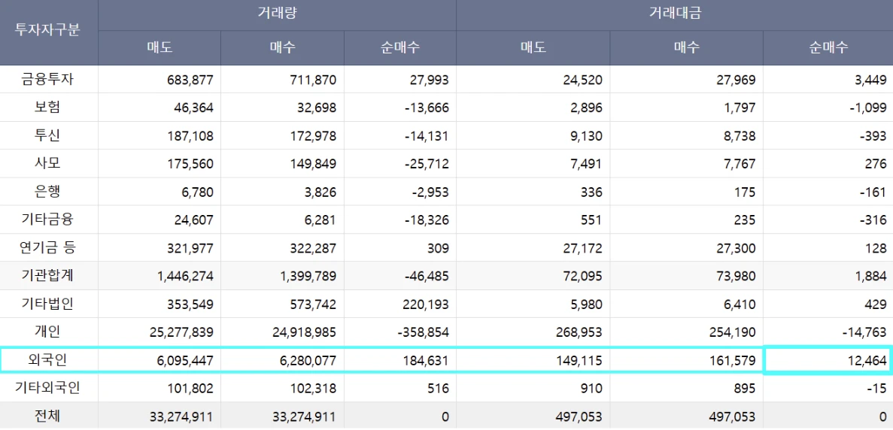This screenshot has width=893, height=430.
Task: Click the 개인 row label
Action: [48, 332]
